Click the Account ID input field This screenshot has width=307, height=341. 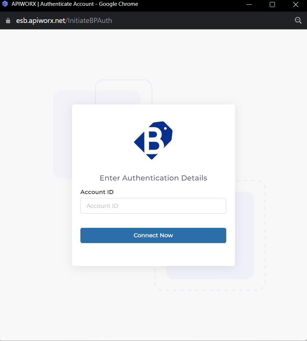tap(153, 206)
